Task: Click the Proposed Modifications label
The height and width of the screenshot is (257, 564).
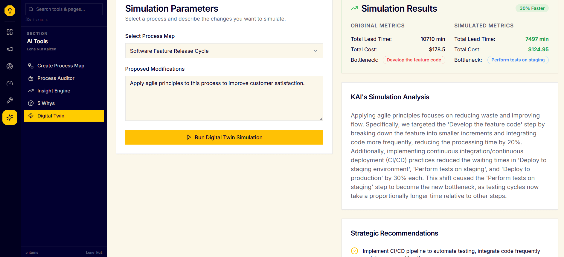Action: pos(155,69)
